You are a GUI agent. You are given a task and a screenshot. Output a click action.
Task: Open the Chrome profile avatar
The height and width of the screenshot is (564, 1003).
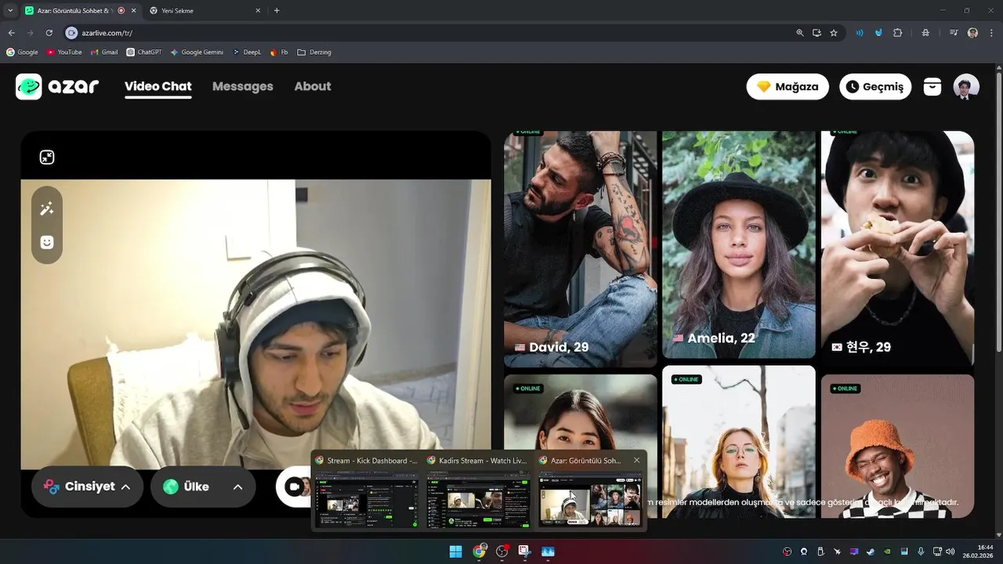click(972, 33)
